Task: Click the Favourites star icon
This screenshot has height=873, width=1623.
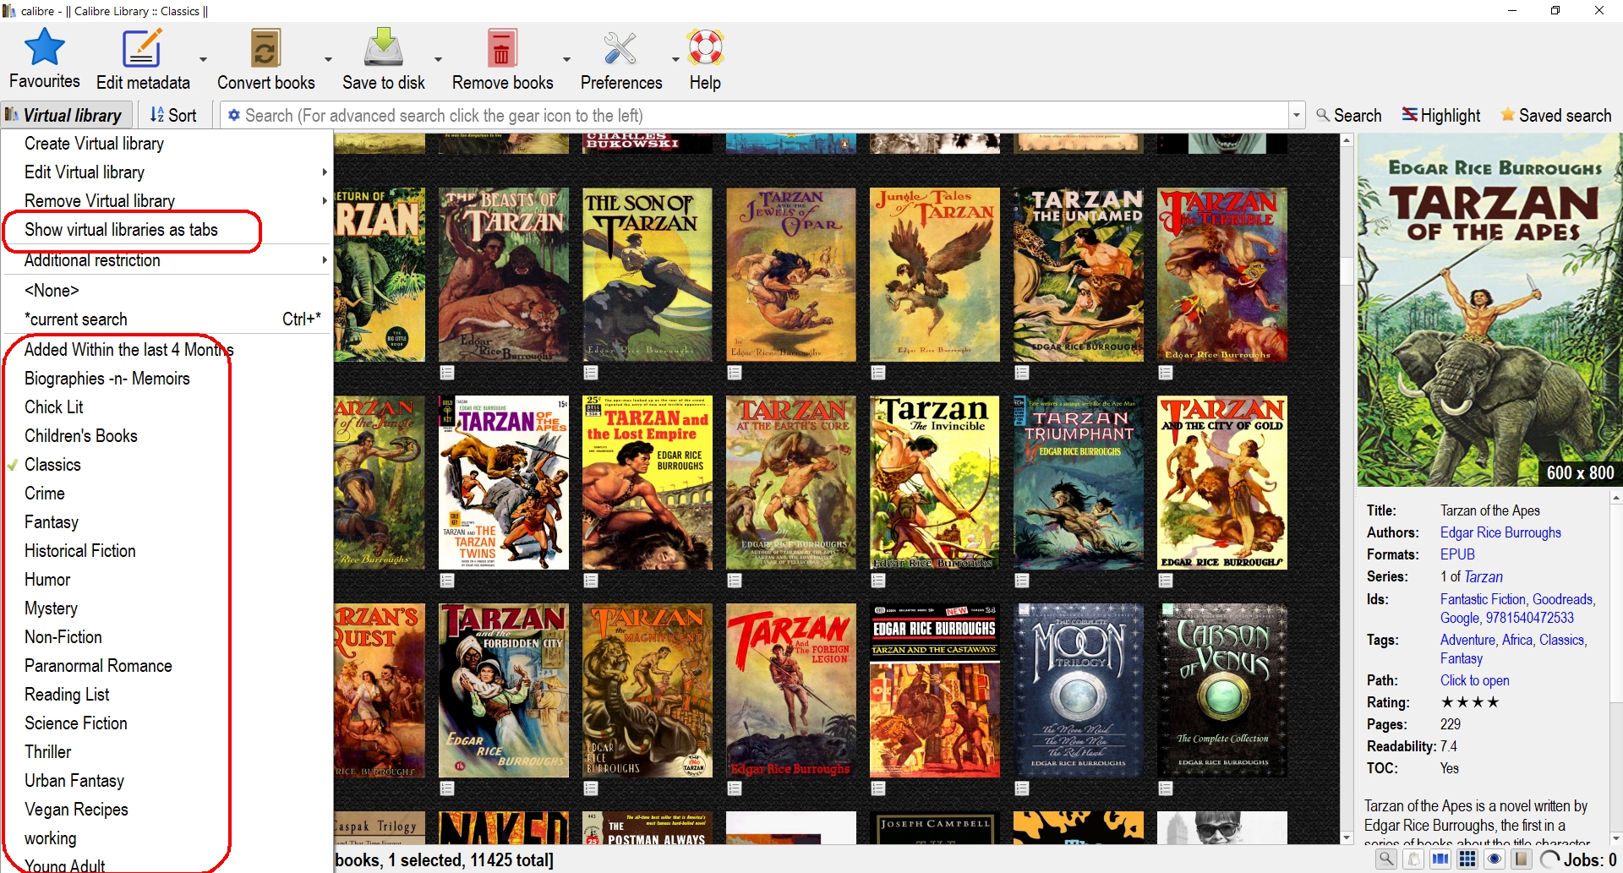Action: pyautogui.click(x=45, y=47)
